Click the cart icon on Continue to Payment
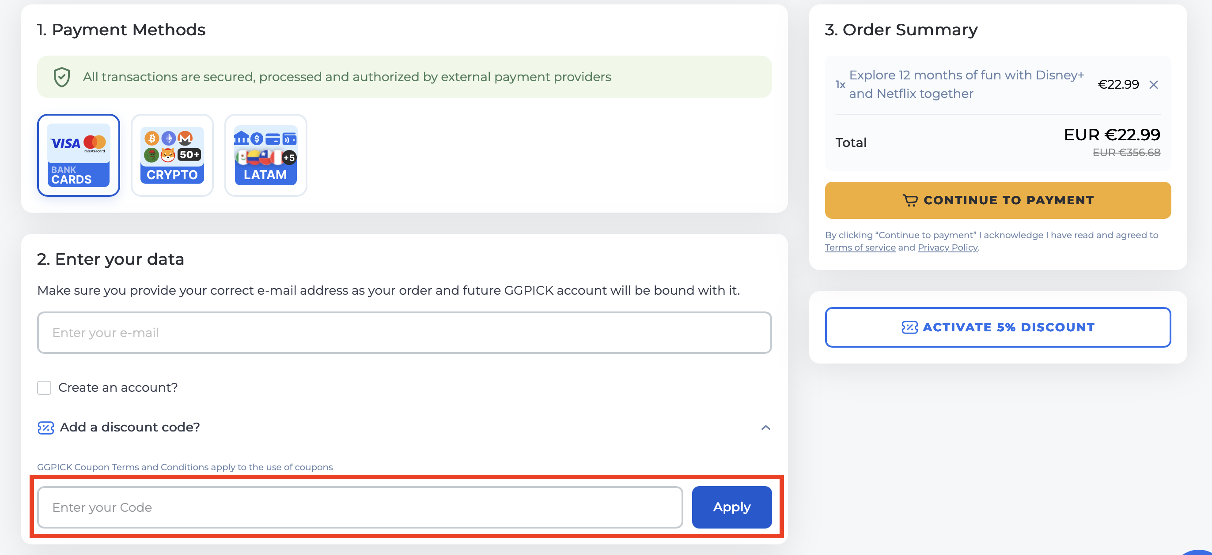The width and height of the screenshot is (1212, 555). [x=910, y=201]
